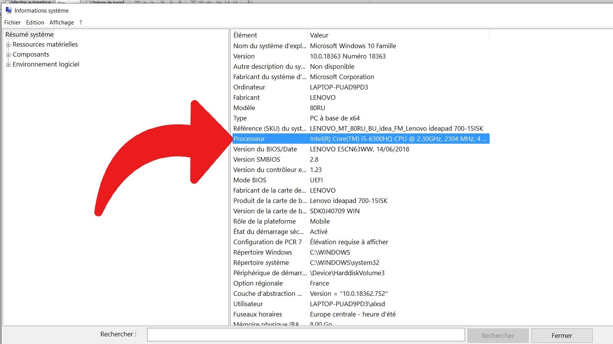Click the Élément column header
This screenshot has width=613, height=344.
[269, 35]
